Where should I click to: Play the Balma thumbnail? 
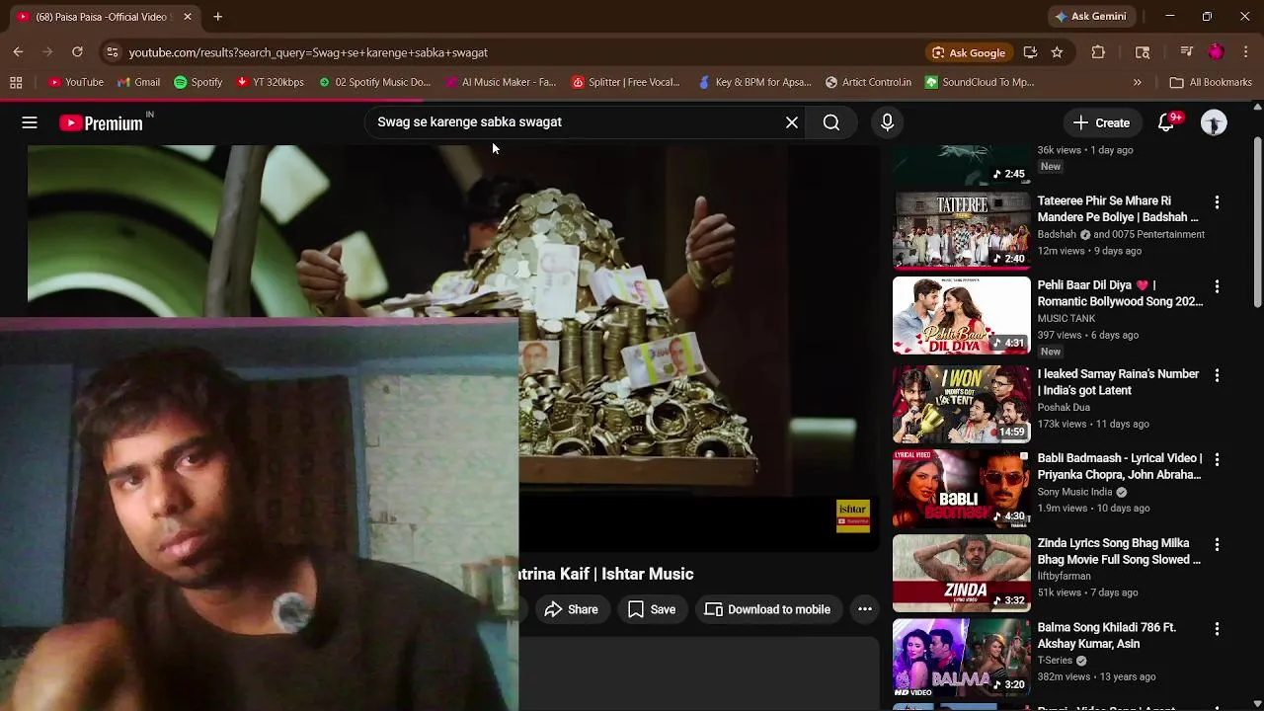click(x=962, y=659)
